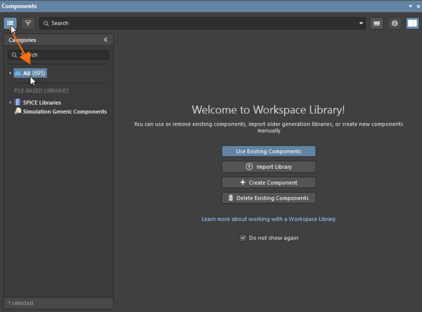Click the Categories search field
Viewport: 422px width, 312px height.
58,55
